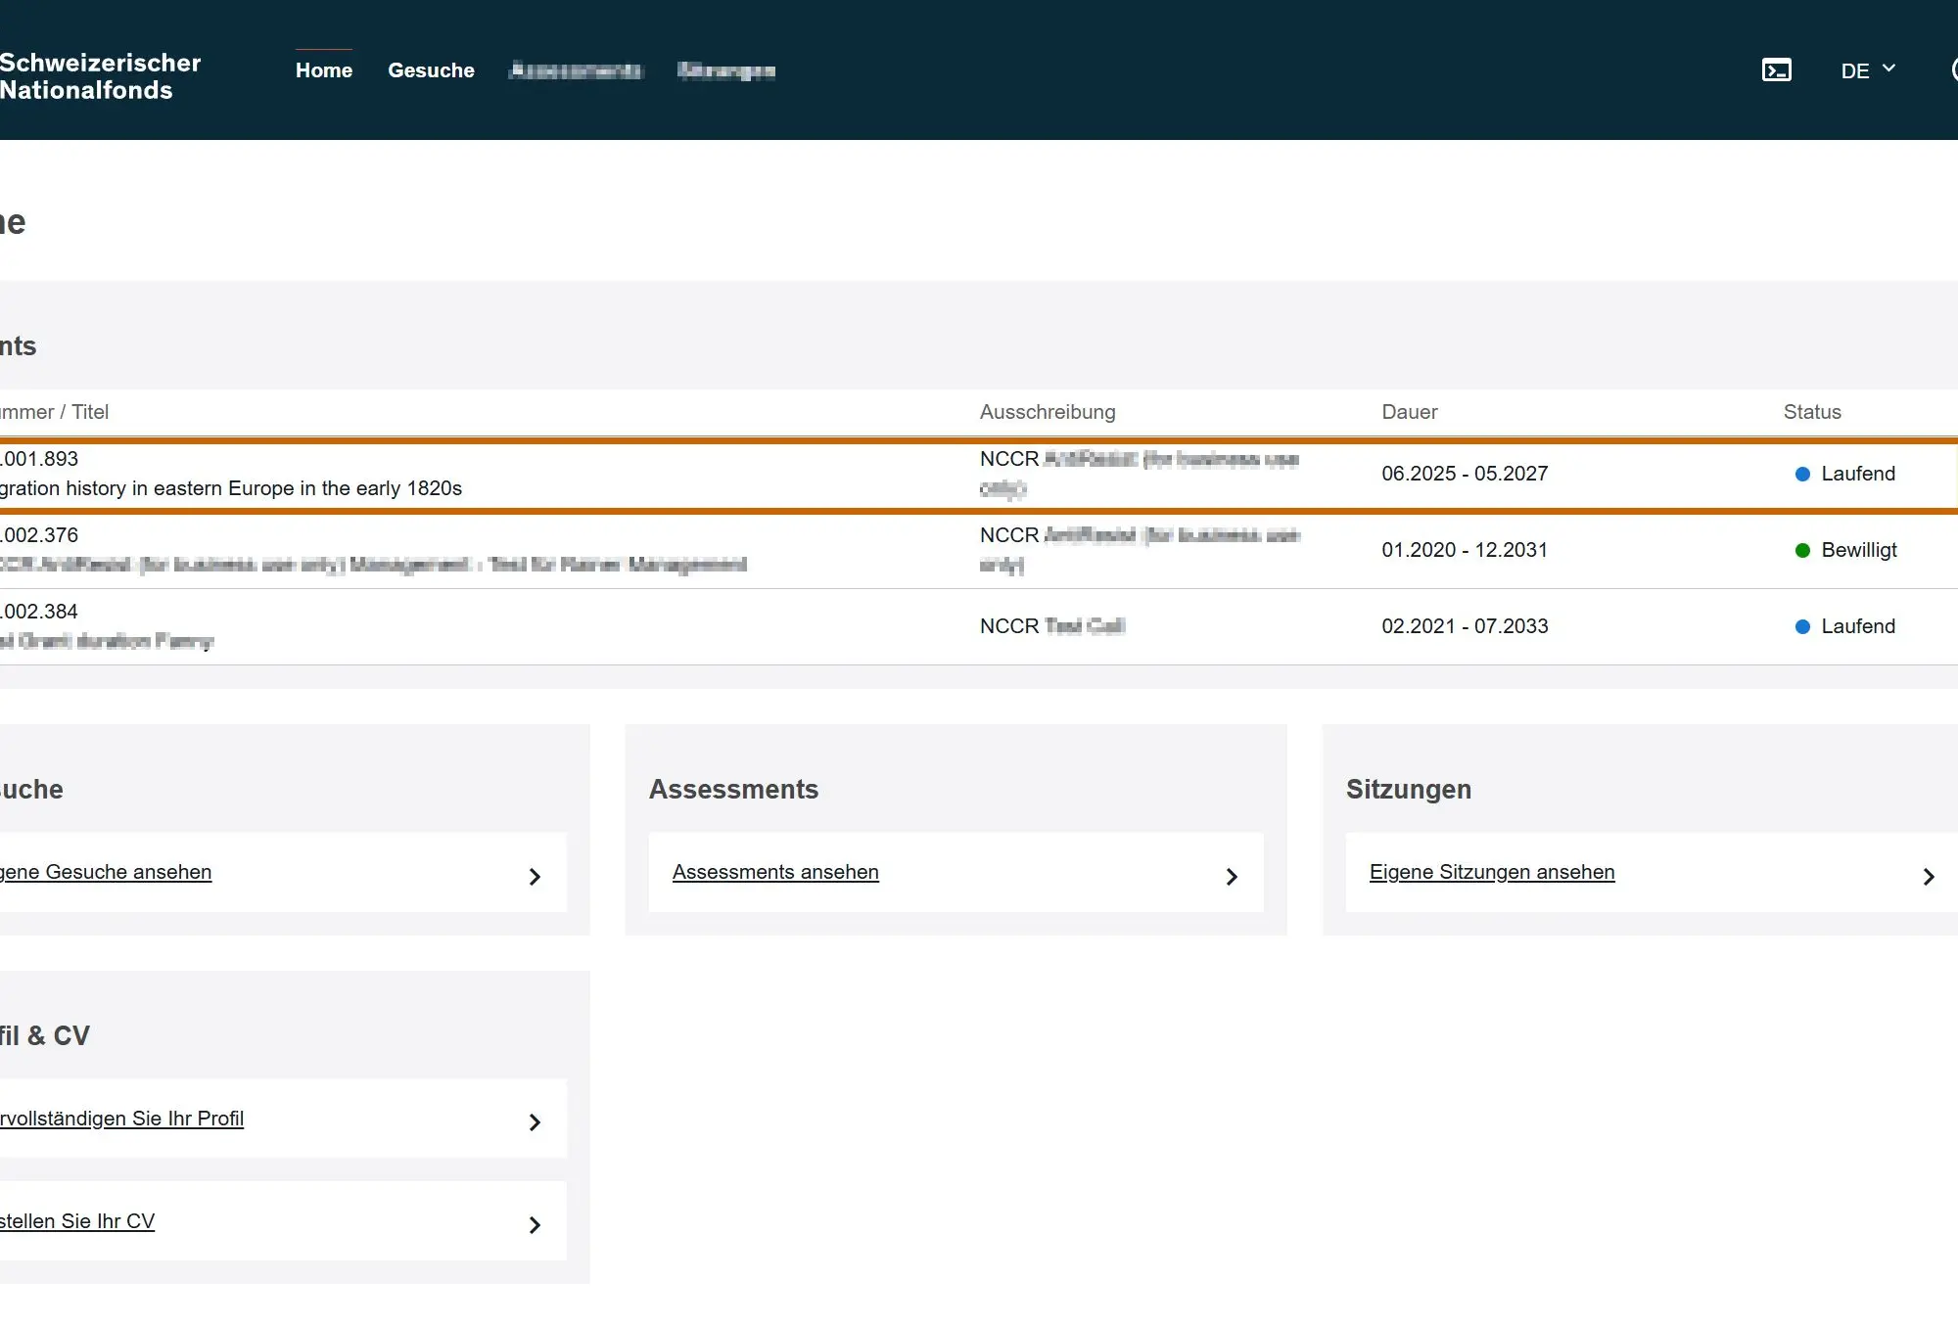The width and height of the screenshot is (1958, 1325).
Task: Click the chevron in the Profil completion row
Action: click(x=535, y=1122)
